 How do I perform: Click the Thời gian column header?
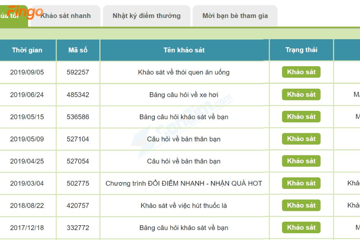coord(27,50)
